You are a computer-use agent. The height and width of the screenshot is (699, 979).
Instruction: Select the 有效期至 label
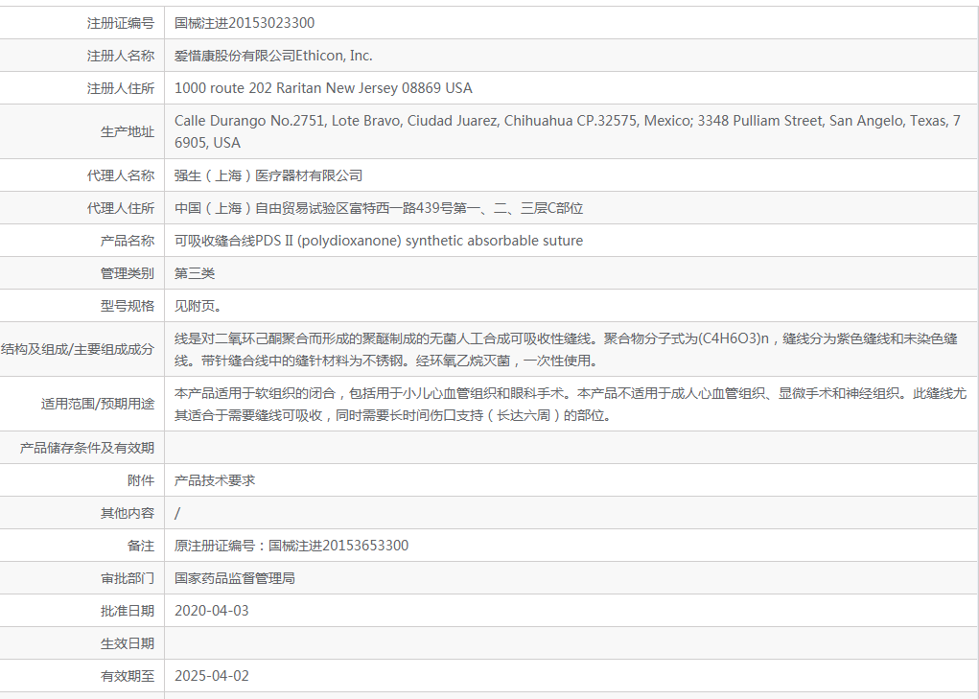tap(128, 675)
